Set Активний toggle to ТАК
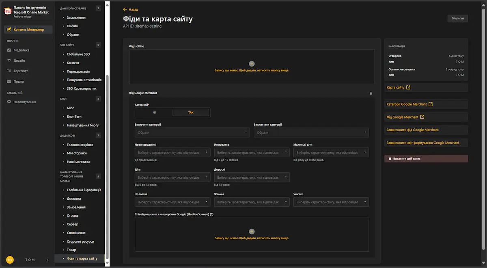 tap(191, 112)
